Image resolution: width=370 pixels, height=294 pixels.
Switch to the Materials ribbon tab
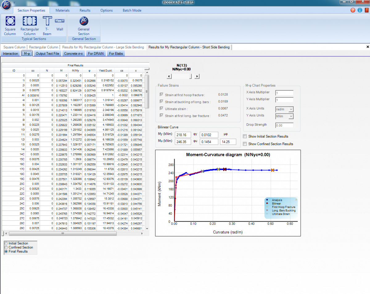pos(63,10)
